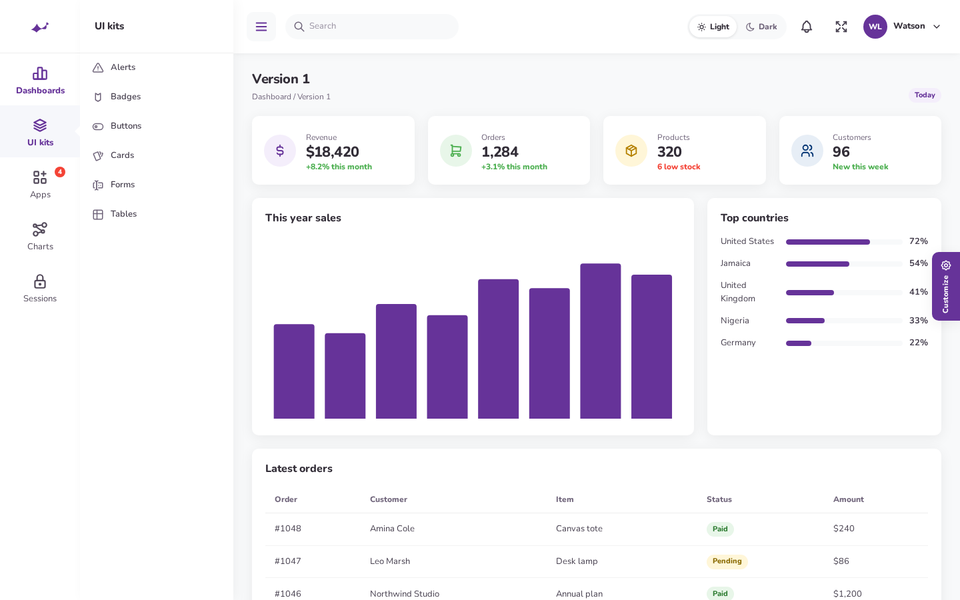Click the Jamaica progress bar
Screen dimensions: 960x600
tap(844, 264)
